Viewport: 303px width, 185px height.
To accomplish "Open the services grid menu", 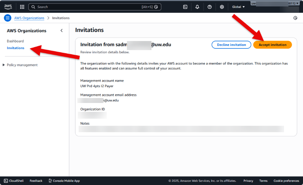I will [22, 7].
